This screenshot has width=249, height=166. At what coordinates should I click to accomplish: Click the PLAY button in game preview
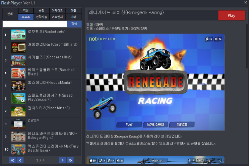[x=129, y=124]
